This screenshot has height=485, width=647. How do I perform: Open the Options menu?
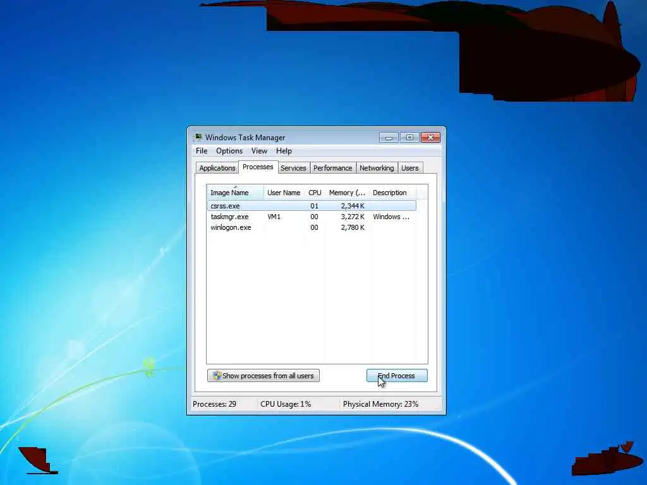point(229,151)
